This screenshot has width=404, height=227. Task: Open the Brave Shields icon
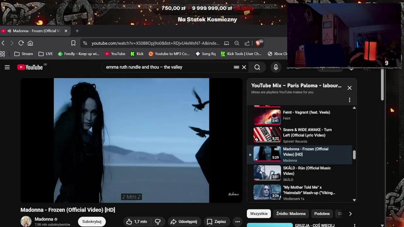pyautogui.click(x=258, y=43)
